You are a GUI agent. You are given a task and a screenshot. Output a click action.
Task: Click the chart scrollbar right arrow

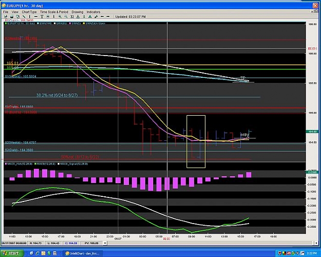pyautogui.click(x=316, y=243)
